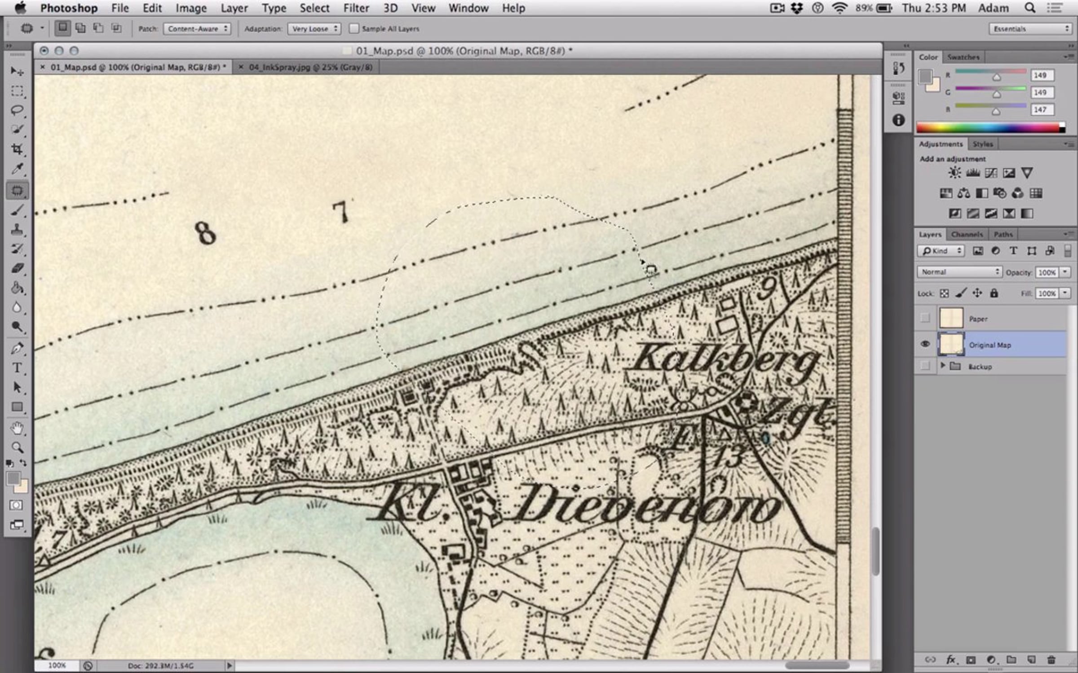Select the Pen tool
The image size is (1078, 673).
pos(17,348)
